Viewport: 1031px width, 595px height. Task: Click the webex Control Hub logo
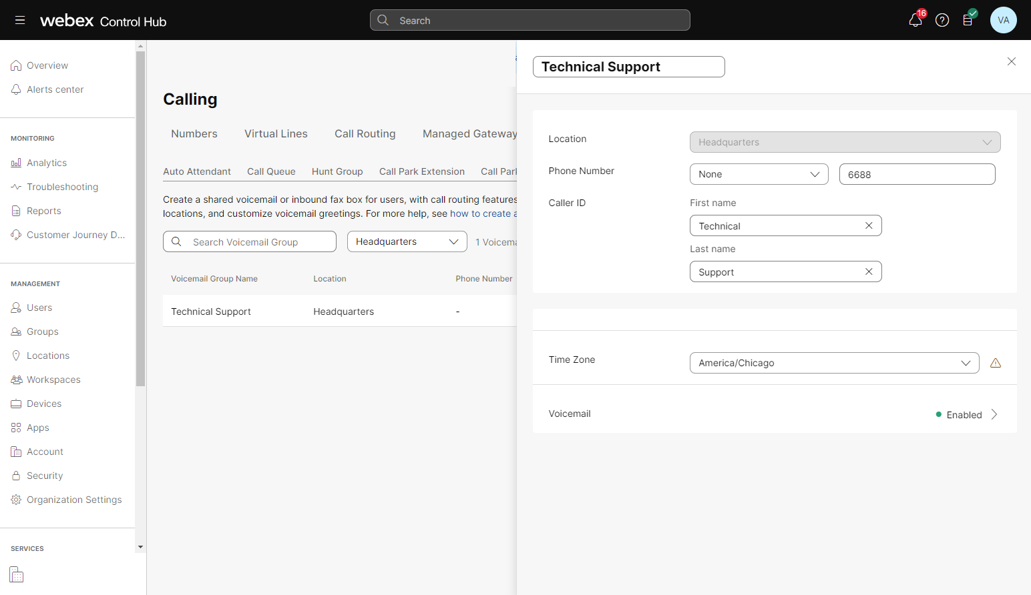(103, 21)
